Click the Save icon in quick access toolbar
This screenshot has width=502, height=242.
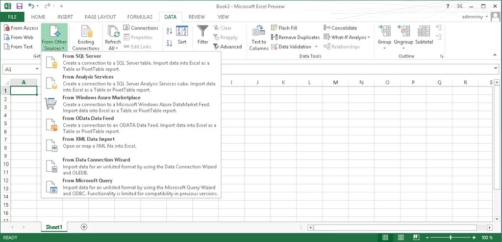[x=19, y=6]
